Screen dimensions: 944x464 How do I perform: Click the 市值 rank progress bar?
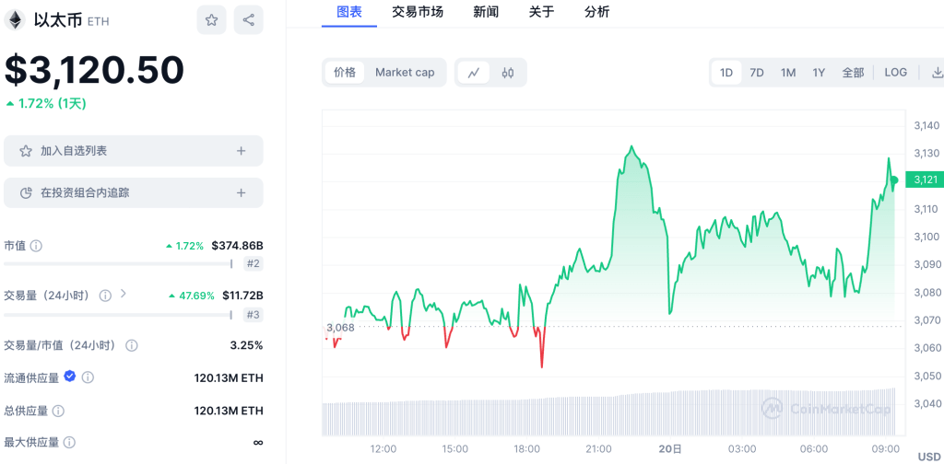pos(118,263)
